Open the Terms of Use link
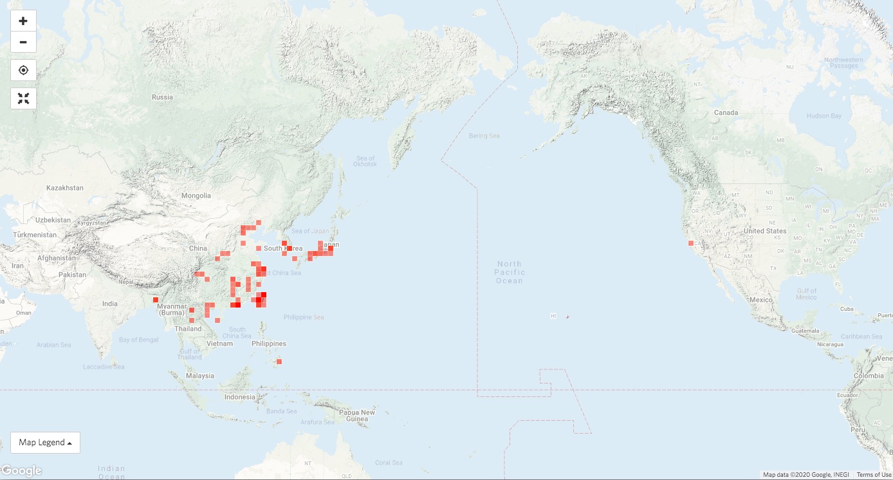 pos(874,475)
